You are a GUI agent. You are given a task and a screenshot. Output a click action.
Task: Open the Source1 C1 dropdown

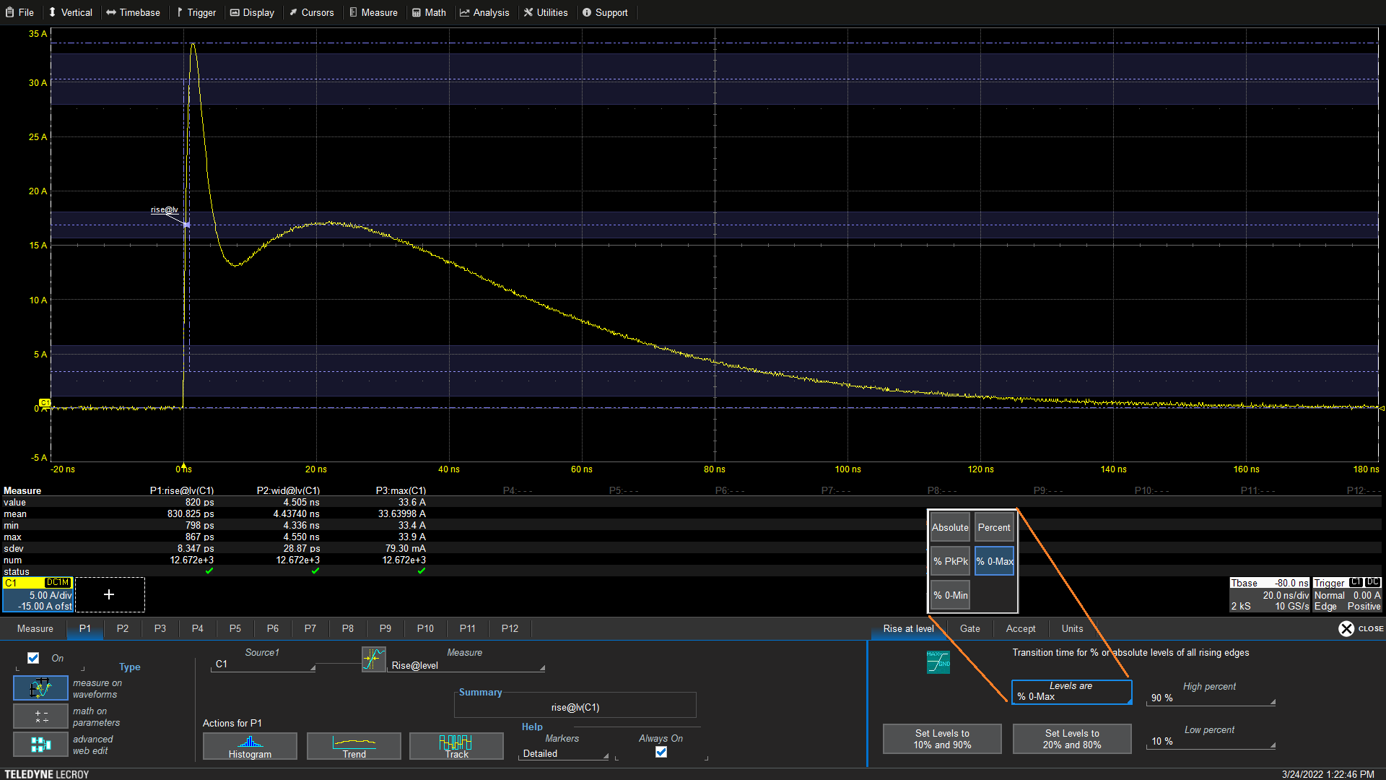(x=263, y=664)
